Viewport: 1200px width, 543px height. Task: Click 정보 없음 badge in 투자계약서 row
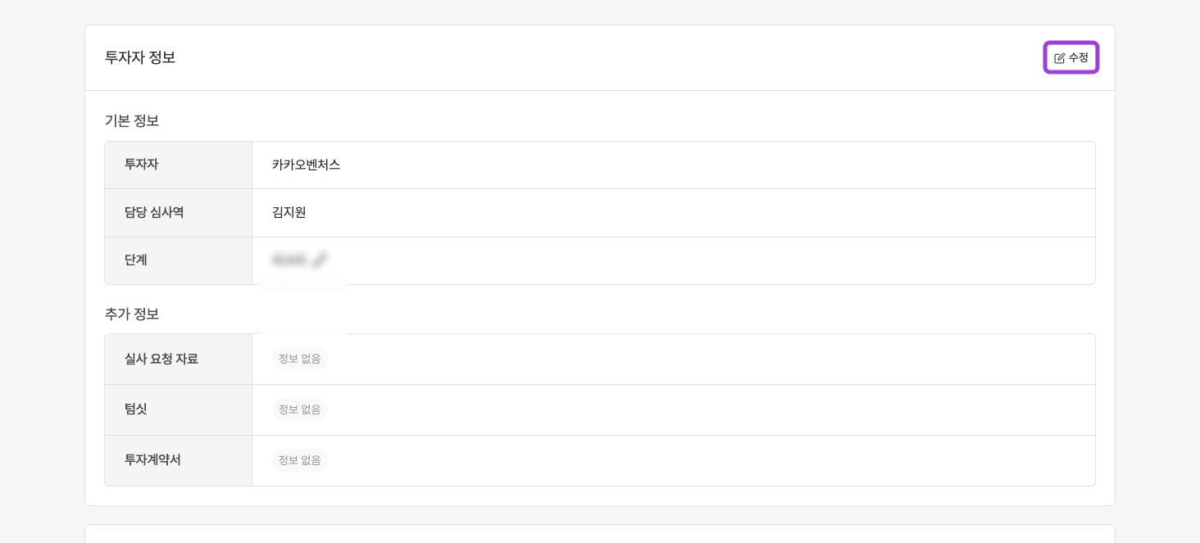click(x=299, y=460)
